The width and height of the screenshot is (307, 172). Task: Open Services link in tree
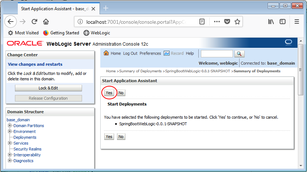(x=21, y=143)
